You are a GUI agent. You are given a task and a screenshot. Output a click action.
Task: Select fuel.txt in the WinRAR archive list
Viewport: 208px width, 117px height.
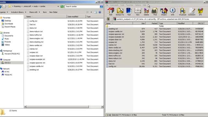point(111,64)
